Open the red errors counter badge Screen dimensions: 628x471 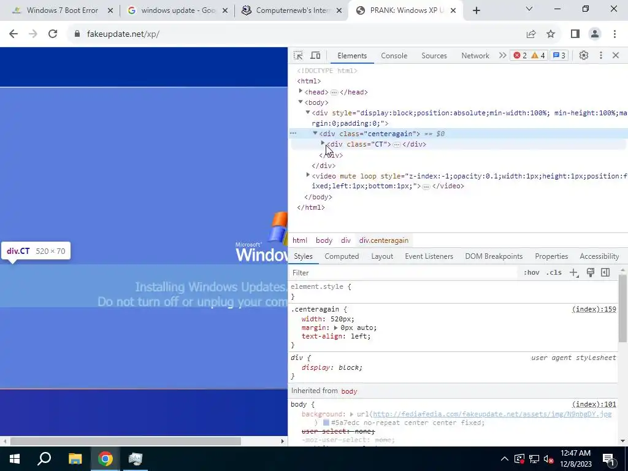pos(520,55)
